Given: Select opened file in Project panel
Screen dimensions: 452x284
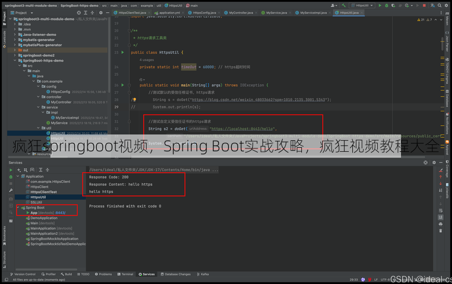Looking at the screenshot, I should pos(79,13).
